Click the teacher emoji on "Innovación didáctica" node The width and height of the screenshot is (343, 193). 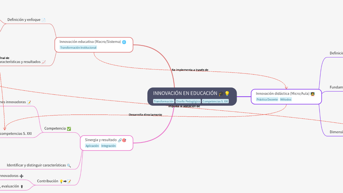click(x=312, y=94)
